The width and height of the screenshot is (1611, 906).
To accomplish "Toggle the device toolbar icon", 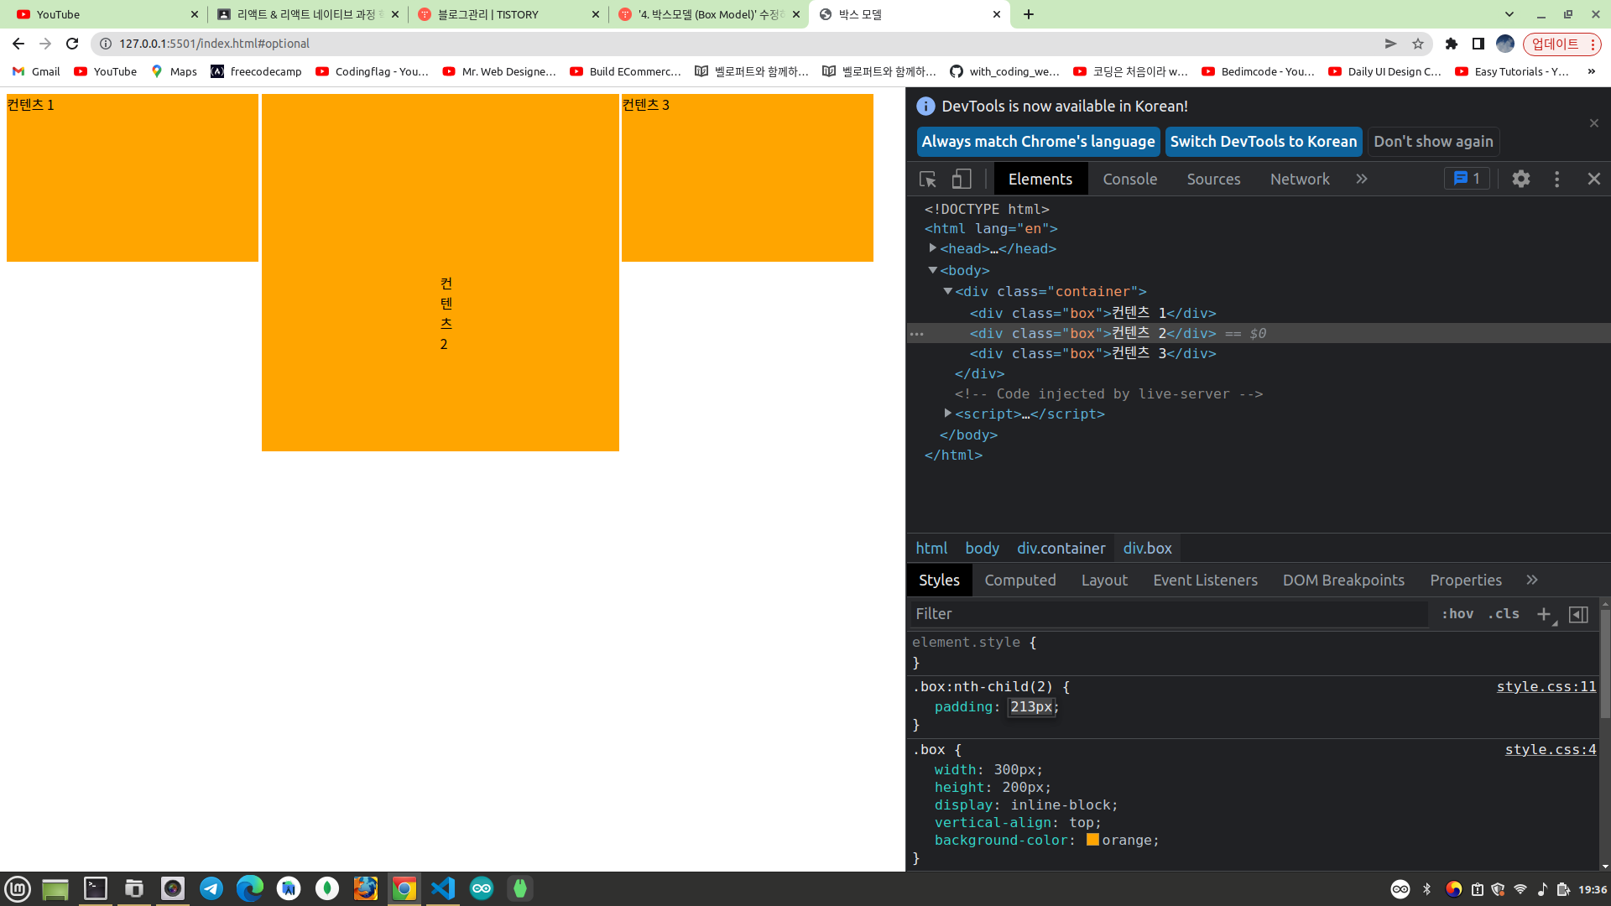I will [962, 179].
